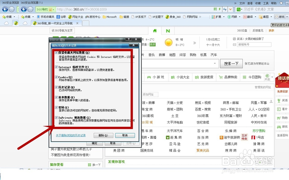
Task: Click the 邮箱帐号 input field
Action: 254,44
